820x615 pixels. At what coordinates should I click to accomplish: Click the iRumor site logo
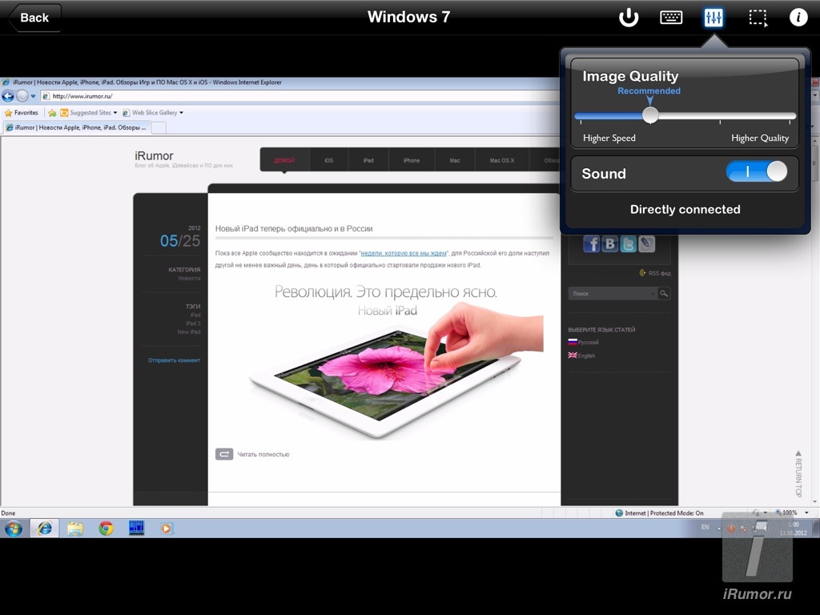tap(154, 156)
